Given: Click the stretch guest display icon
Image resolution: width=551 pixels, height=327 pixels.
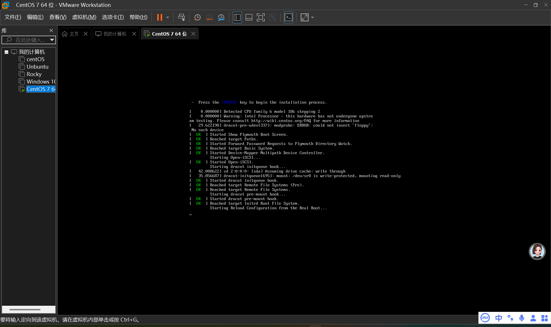Looking at the screenshot, I should pos(304,18).
